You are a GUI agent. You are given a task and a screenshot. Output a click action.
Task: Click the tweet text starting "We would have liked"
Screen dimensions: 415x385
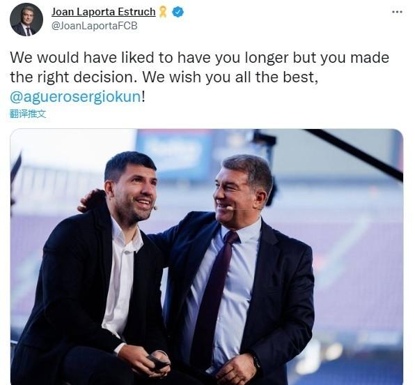tap(200, 57)
